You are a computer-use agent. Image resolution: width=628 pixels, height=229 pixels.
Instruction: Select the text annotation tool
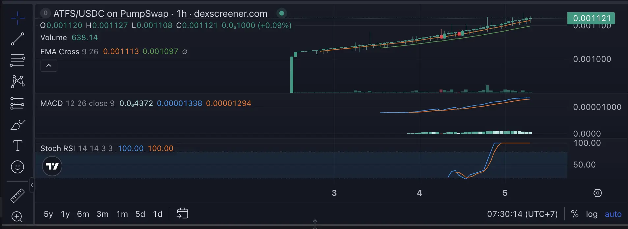click(17, 145)
